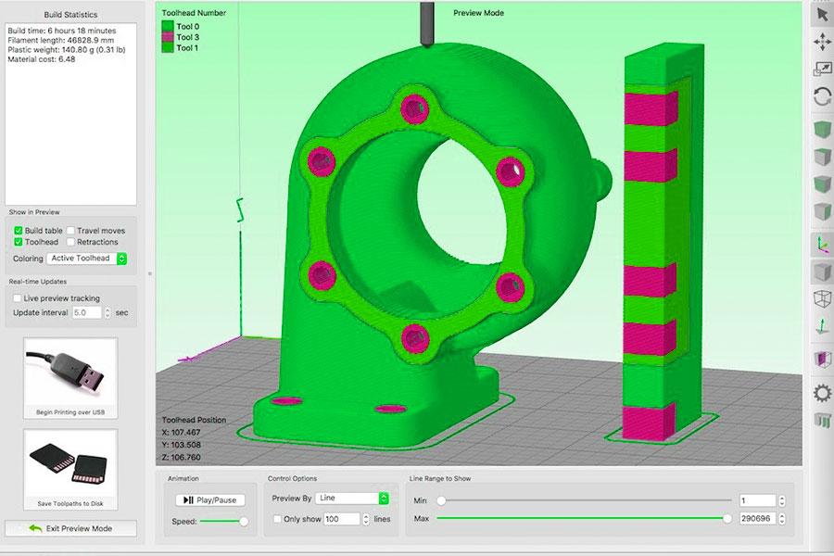Click Exit Preview Mode
Viewport: 834px width, 556px height.
tap(70, 528)
